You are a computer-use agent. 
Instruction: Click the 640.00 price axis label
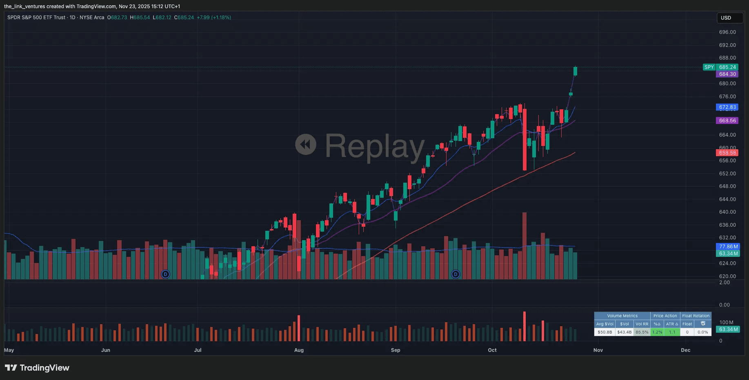pyautogui.click(x=727, y=212)
